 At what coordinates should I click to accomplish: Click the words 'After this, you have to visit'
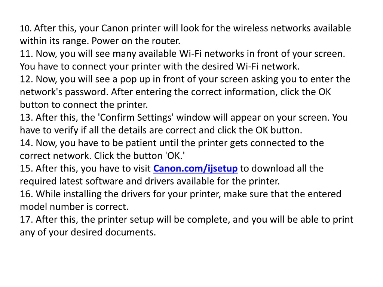[93, 169]
